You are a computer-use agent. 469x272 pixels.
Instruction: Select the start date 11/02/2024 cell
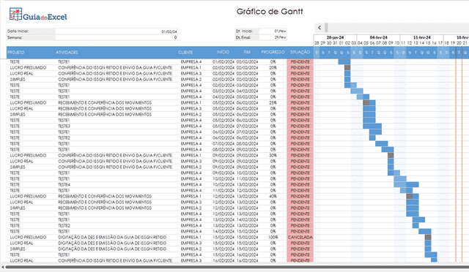[224, 191]
